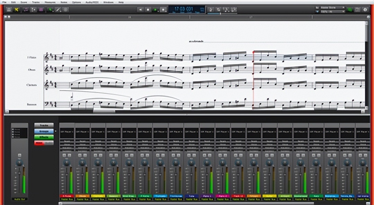Toggle the red MIDI button in mixer

pyautogui.click(x=40, y=143)
